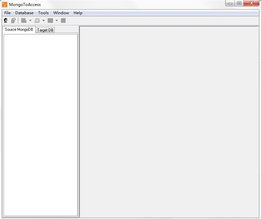The image size is (261, 219).
Task: Open the Window menu
Action: (x=61, y=13)
